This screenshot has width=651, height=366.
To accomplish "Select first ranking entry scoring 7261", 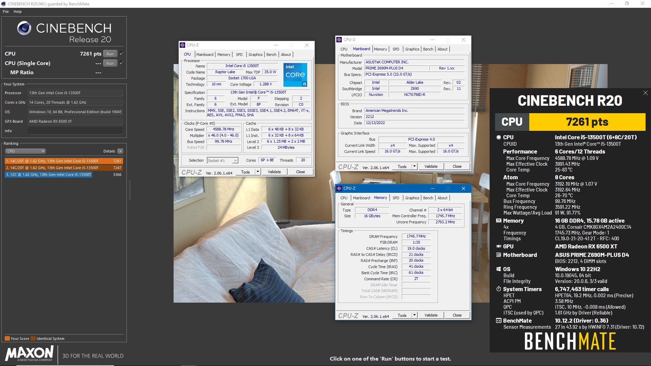I will point(64,161).
